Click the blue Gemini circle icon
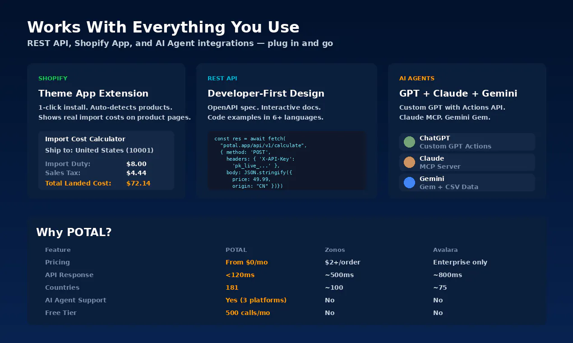573x343 pixels. pos(409,183)
